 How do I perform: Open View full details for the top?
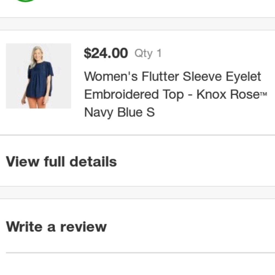62,161
